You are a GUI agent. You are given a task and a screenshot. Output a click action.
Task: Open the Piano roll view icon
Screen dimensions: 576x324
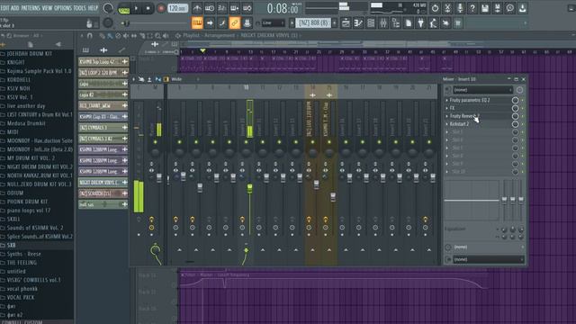click(358, 23)
